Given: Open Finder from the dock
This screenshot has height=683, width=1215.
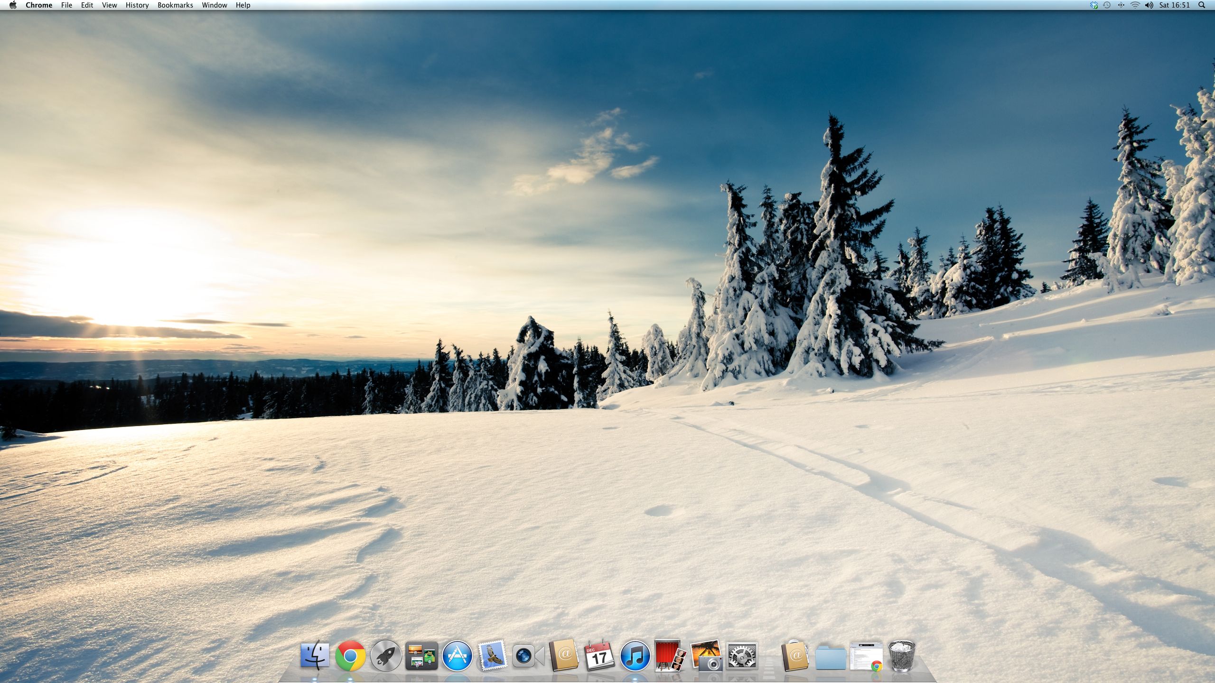Looking at the screenshot, I should pyautogui.click(x=315, y=656).
